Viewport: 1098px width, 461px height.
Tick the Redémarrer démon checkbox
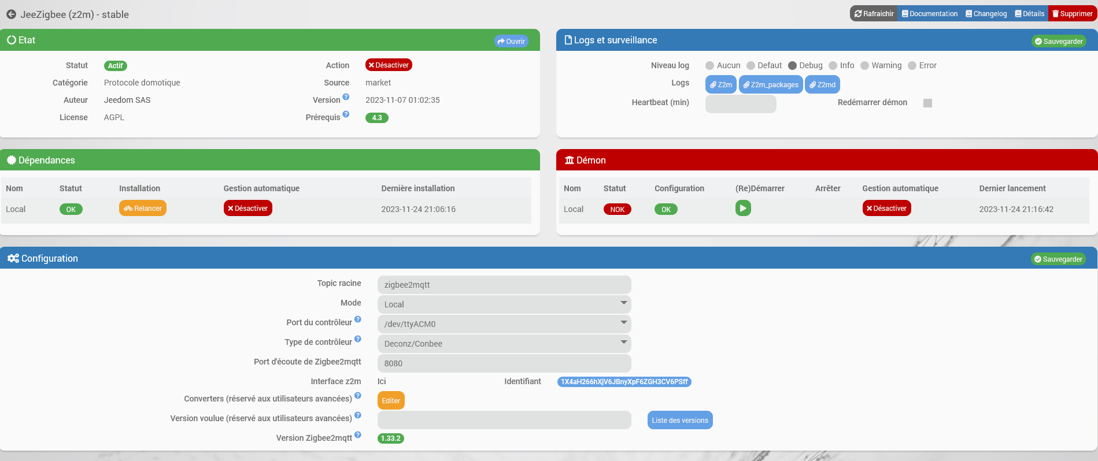[927, 103]
